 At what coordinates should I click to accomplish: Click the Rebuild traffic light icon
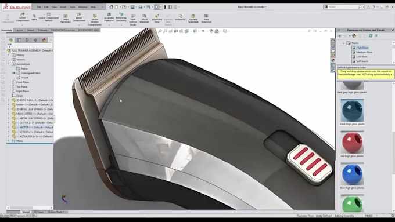(x=165, y=7)
